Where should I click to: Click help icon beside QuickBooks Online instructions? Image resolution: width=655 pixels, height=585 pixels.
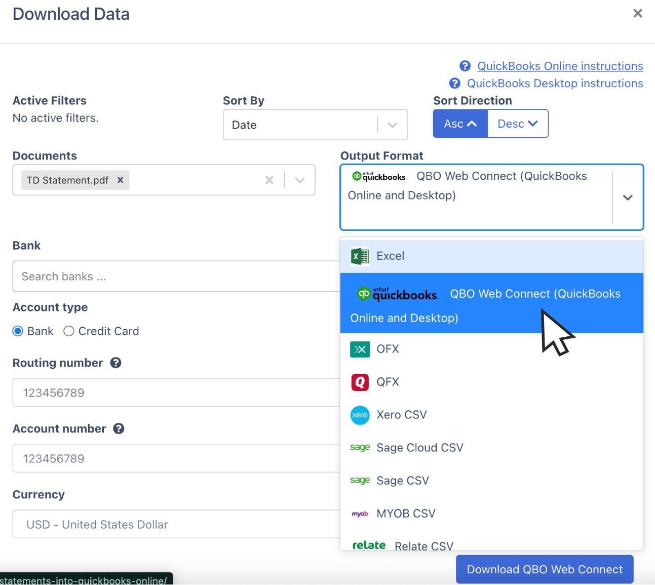[x=465, y=66]
